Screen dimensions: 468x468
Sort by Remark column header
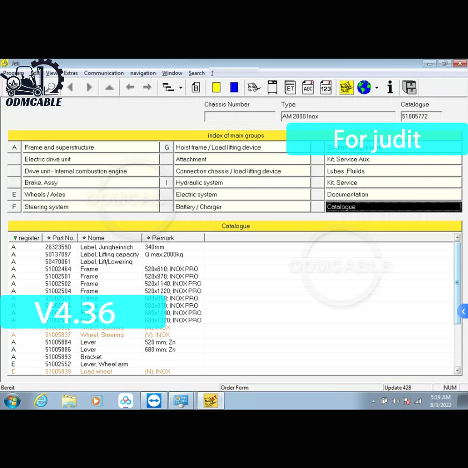tap(174, 238)
